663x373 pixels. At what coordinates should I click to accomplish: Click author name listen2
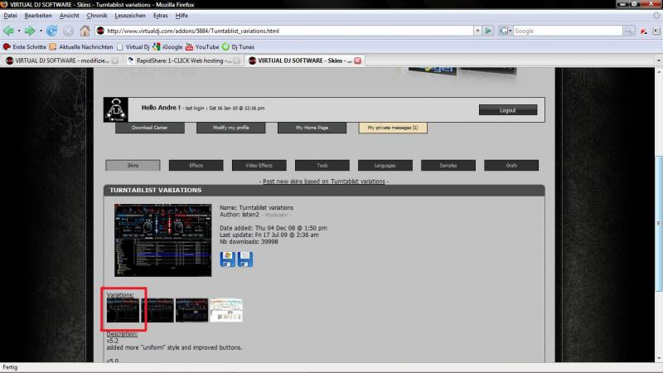click(250, 215)
